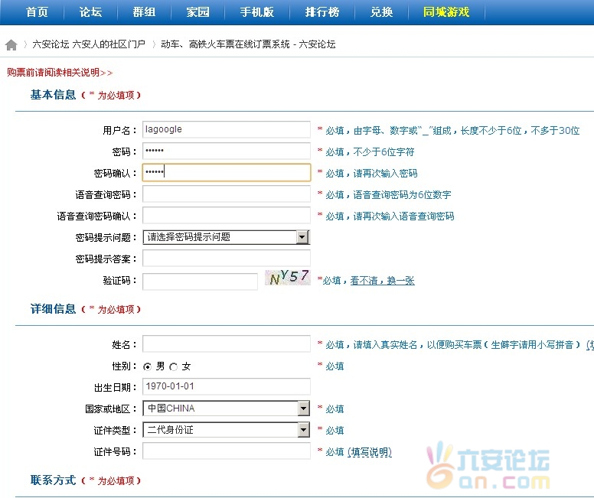Viewport: 594px width, 498px height.
Task: Open 证件类型 dropdown showing 二代身份证
Action: [x=227, y=430]
